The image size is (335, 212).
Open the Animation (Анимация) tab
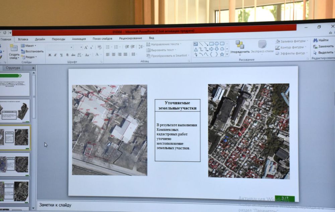(79, 39)
